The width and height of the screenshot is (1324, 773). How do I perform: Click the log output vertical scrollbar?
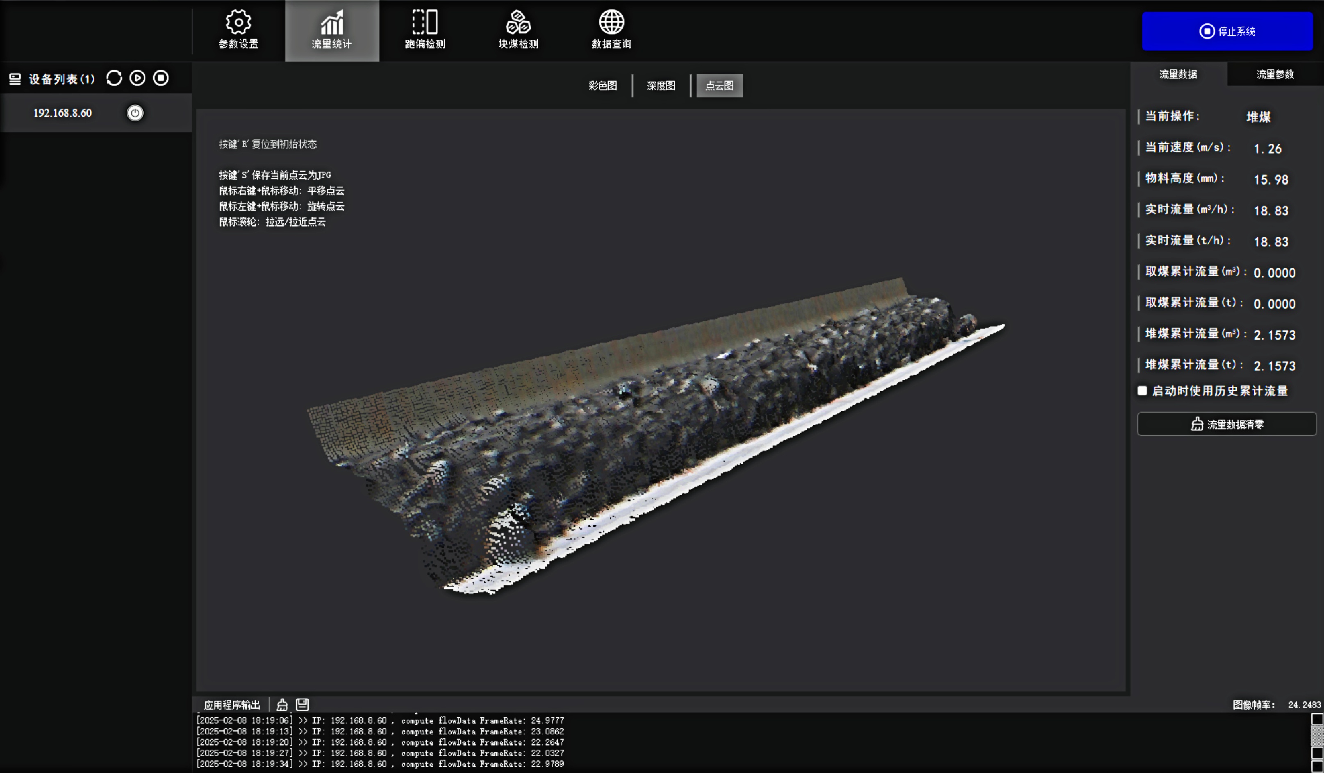point(1317,736)
